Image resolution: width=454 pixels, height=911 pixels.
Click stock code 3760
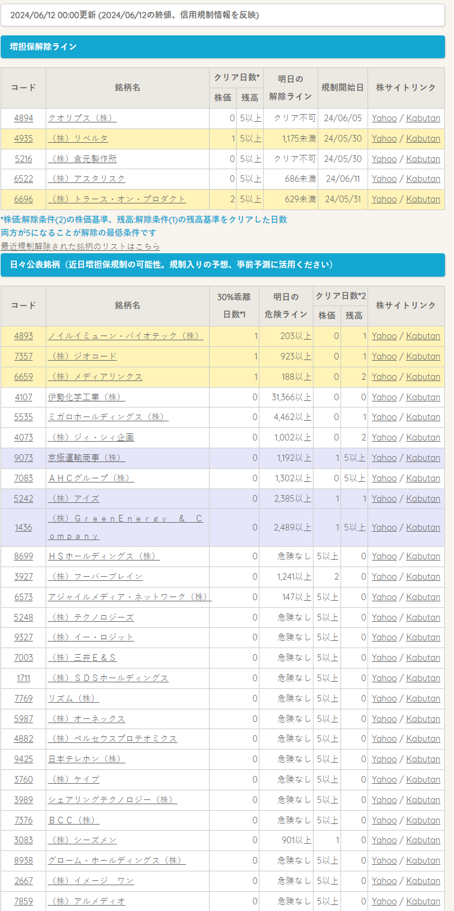(x=23, y=780)
